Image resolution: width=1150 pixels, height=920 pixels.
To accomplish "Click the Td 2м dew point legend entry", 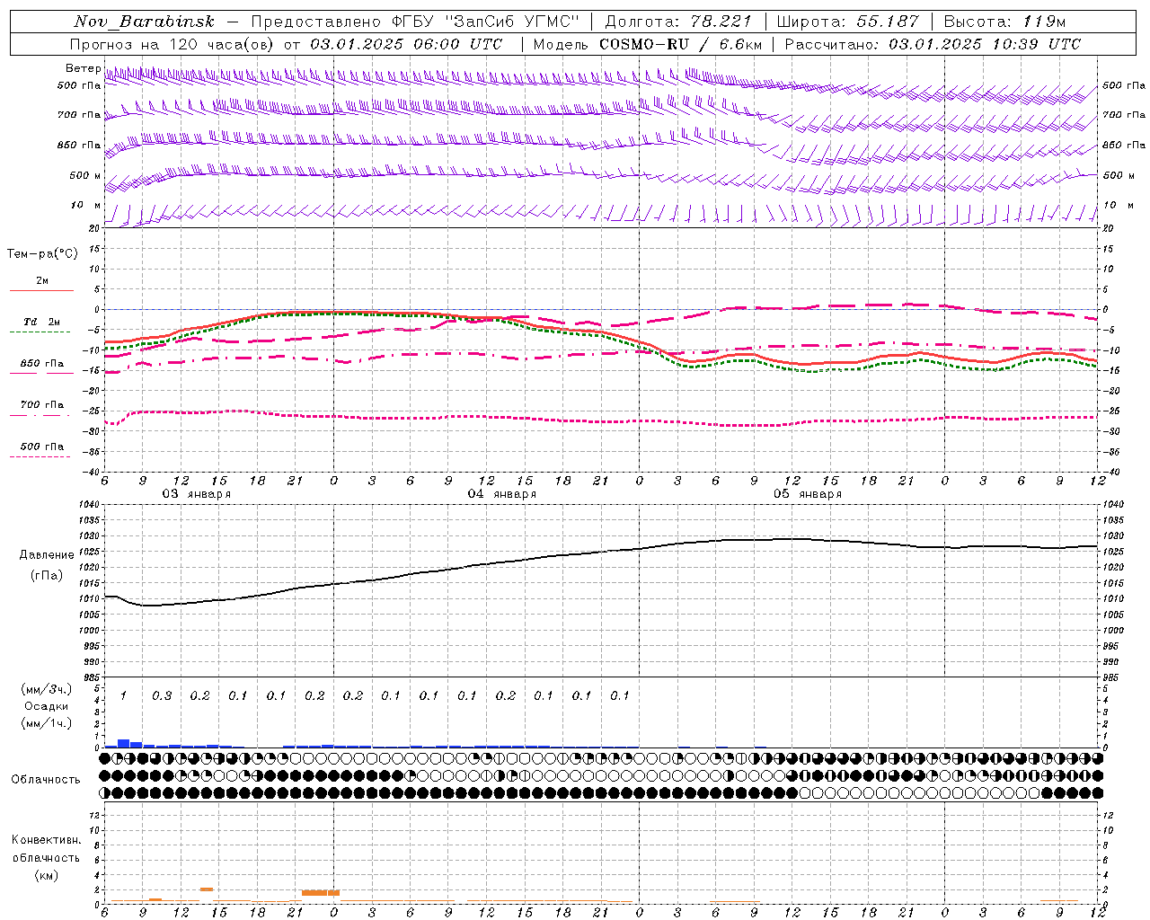I will 42,322.
